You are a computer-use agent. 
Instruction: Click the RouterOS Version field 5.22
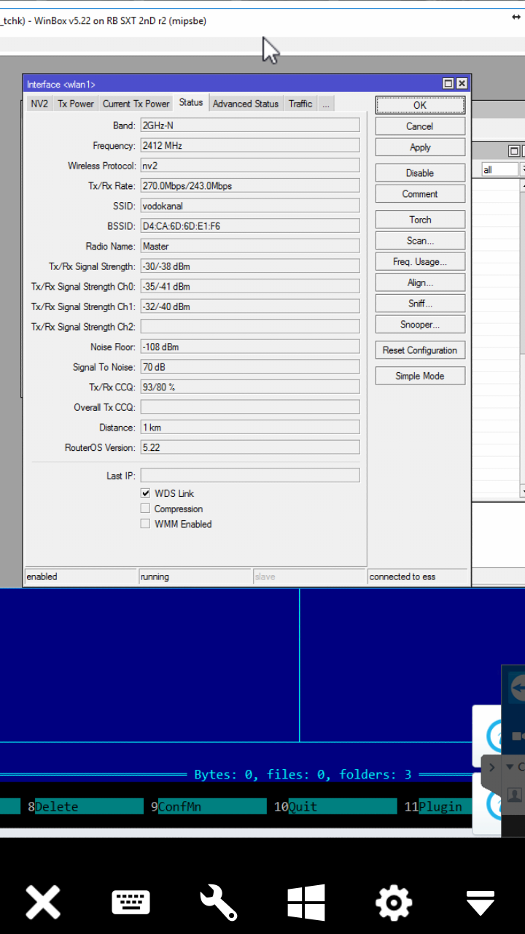pos(250,447)
